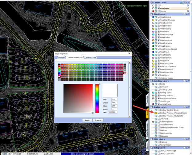Screen dimensions: 192x155
Task: Open layer properties for Contour Proposed Finished Grade
Action: point(156,113)
